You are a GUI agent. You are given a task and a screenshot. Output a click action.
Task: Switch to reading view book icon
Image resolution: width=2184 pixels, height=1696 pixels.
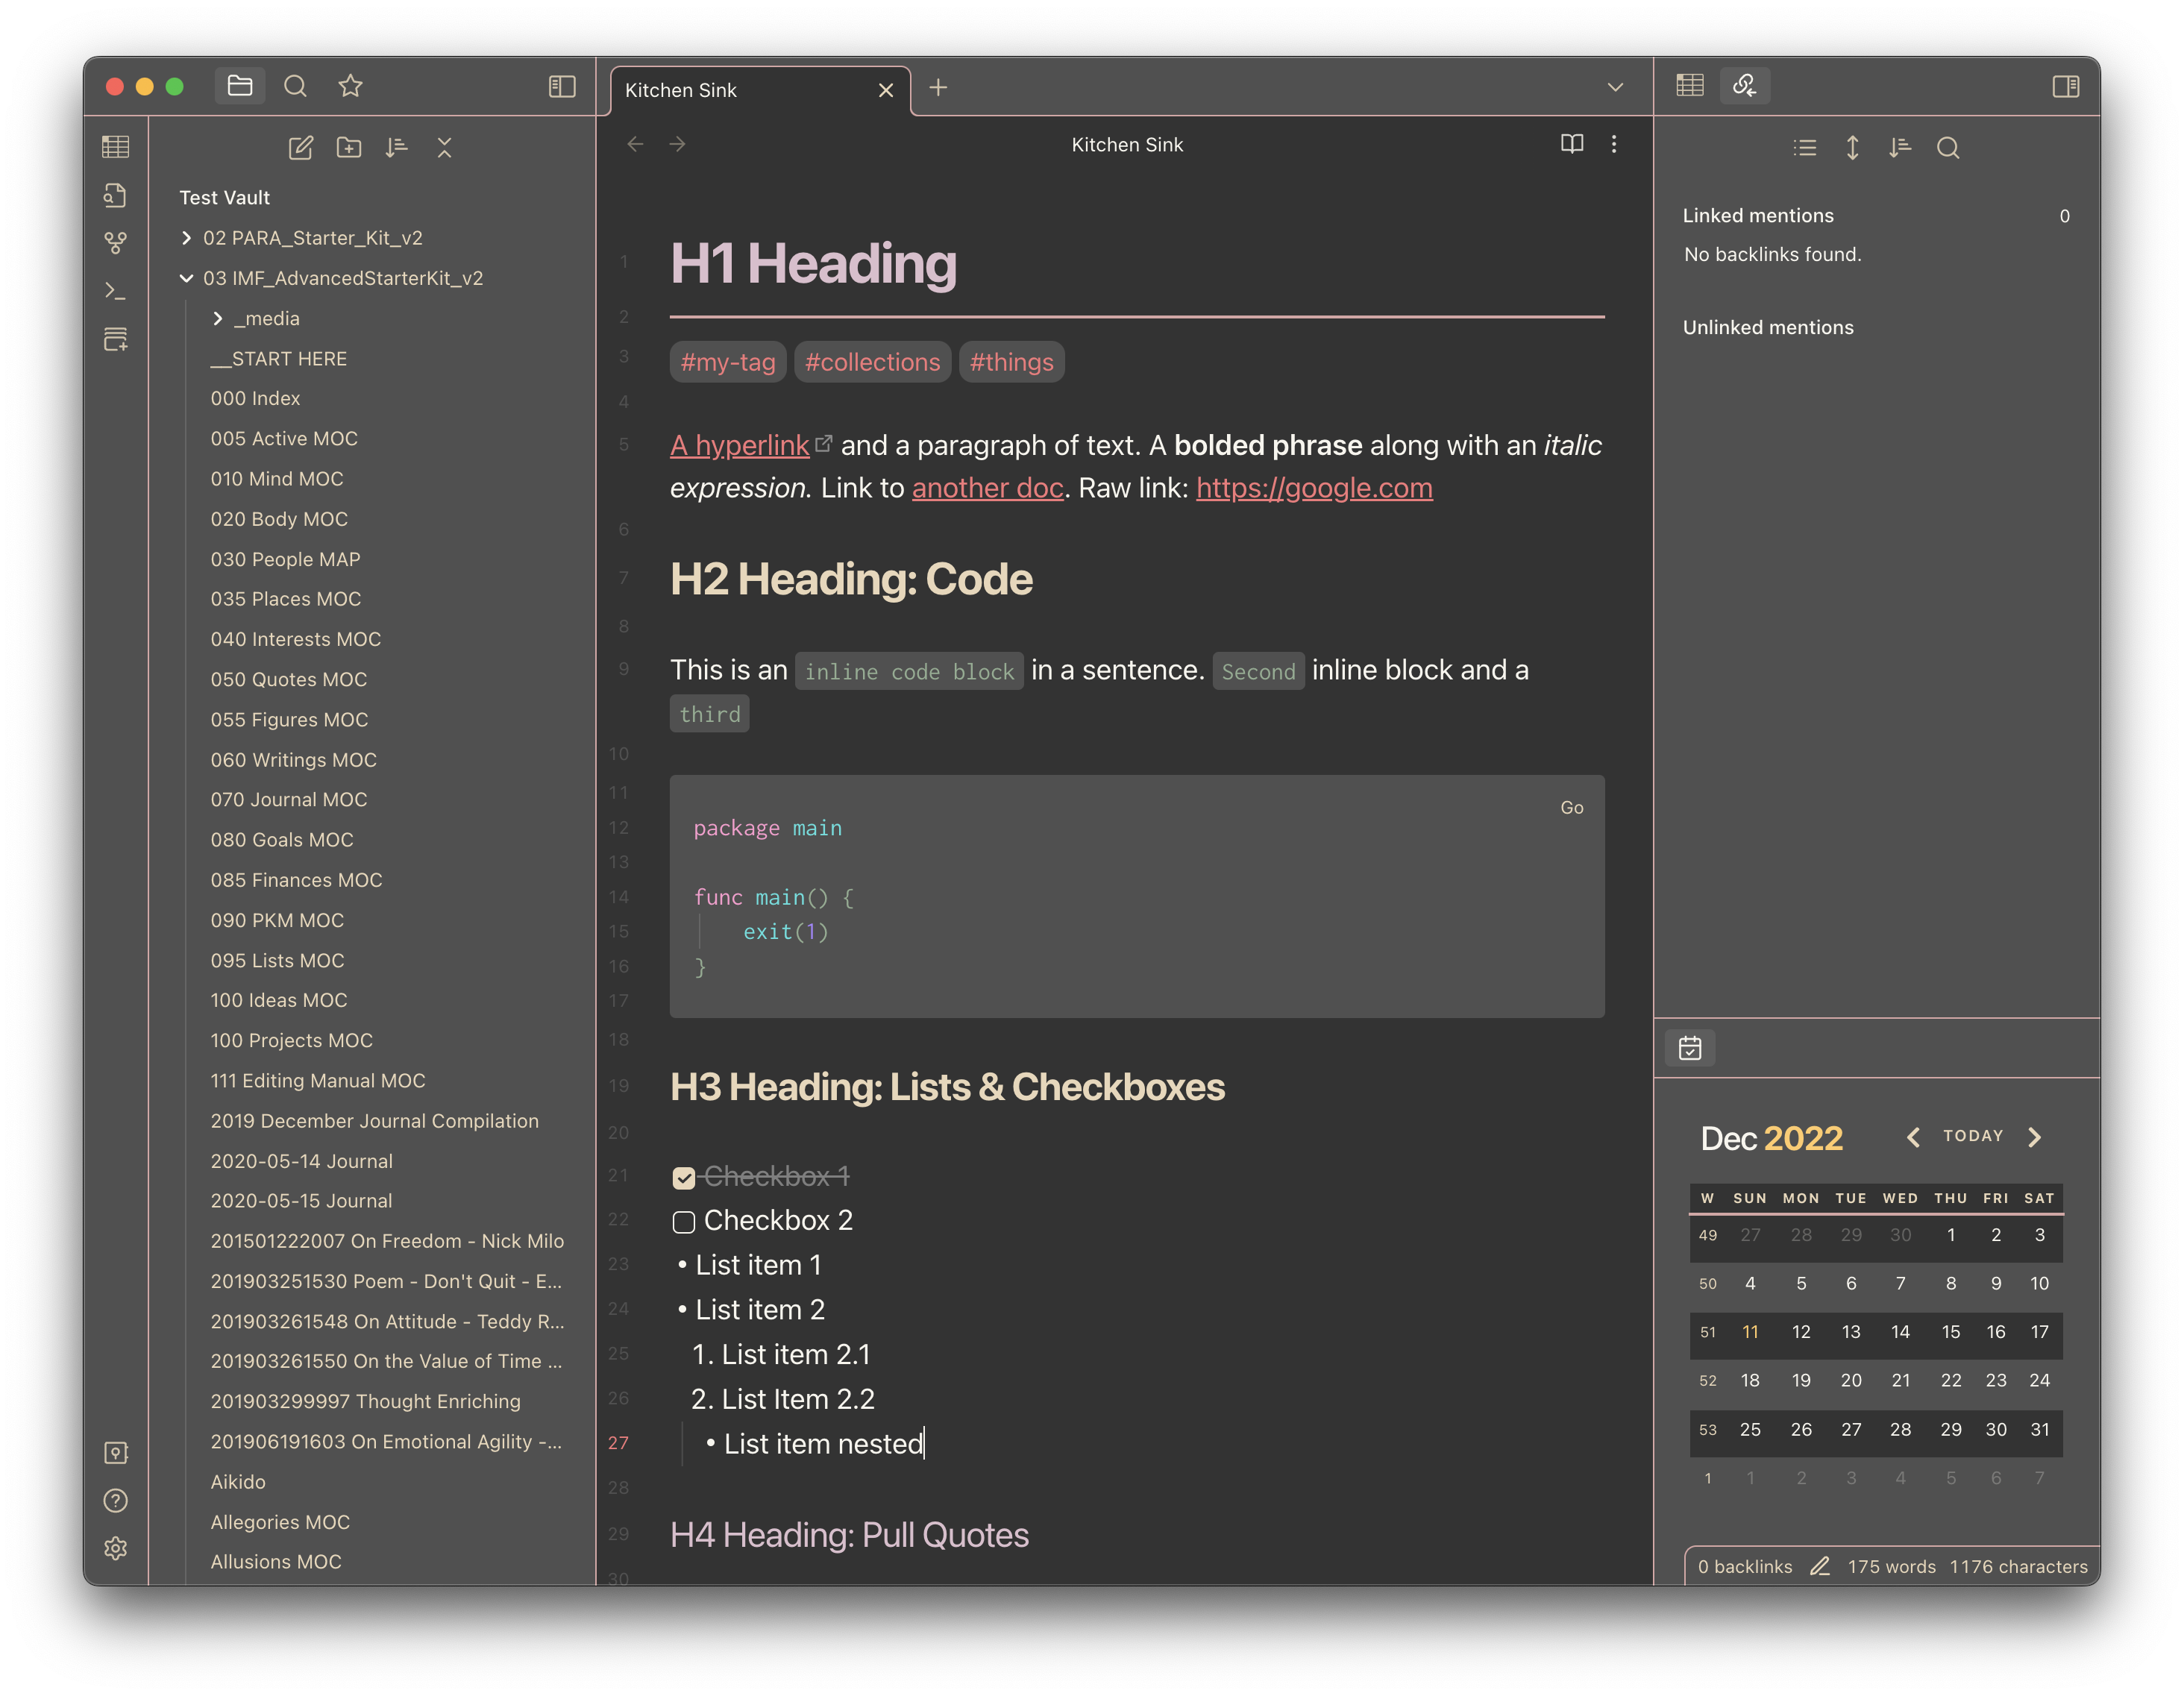pos(1571,144)
